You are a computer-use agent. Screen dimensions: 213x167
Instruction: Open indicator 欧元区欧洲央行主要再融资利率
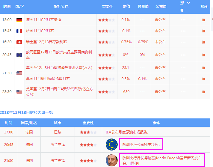click(x=59, y=55)
